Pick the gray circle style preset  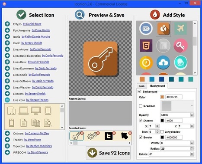click(x=163, y=46)
